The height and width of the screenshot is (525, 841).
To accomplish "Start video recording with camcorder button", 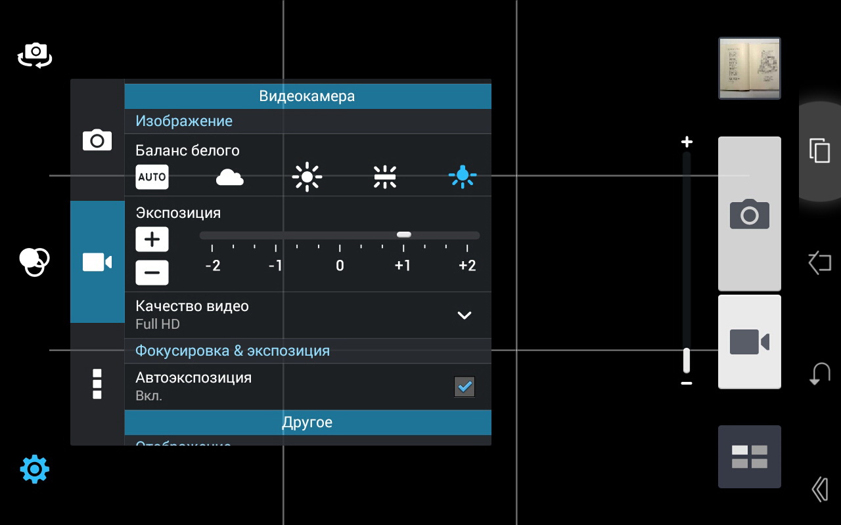I will [750, 342].
